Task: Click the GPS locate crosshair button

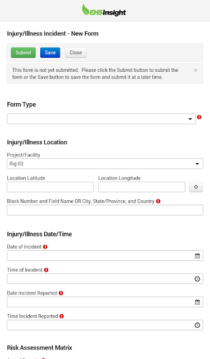Action: pyautogui.click(x=196, y=187)
